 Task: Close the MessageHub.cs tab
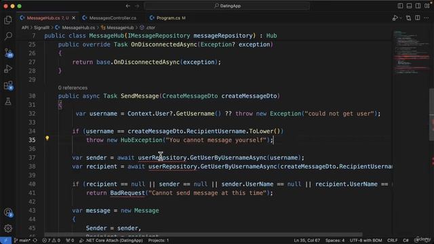pyautogui.click(x=74, y=18)
